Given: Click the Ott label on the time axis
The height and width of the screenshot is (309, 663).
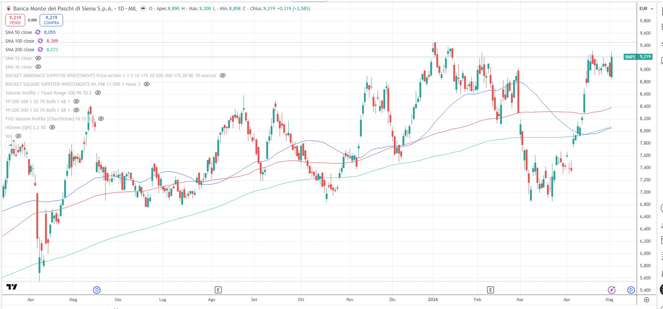Looking at the screenshot, I should tap(301, 300).
